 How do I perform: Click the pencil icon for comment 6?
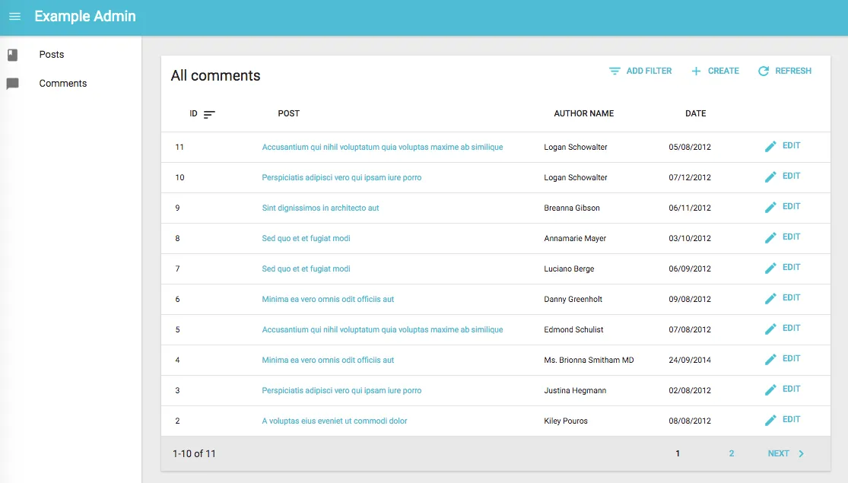(x=770, y=298)
